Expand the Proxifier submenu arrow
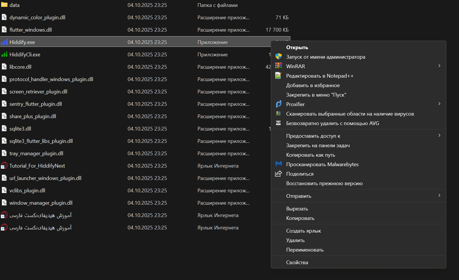Screen dimensions: 459x280 [x=439, y=104]
